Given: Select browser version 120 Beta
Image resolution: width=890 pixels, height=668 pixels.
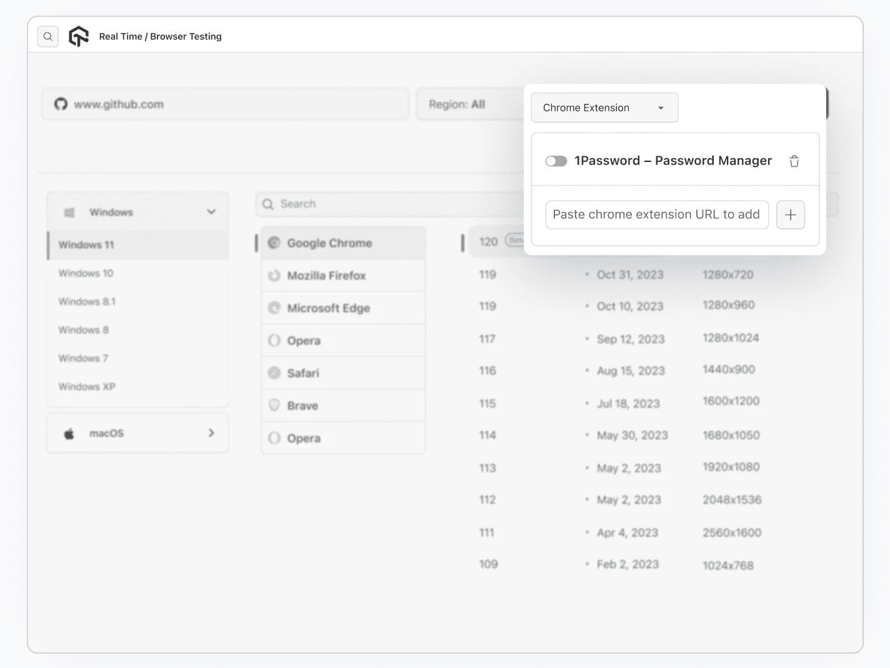Looking at the screenshot, I should click(497, 241).
